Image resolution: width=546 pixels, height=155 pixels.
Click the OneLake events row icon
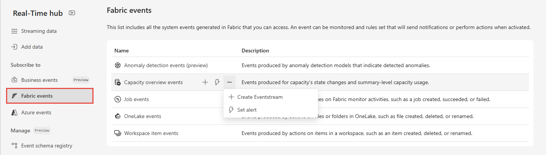click(117, 116)
